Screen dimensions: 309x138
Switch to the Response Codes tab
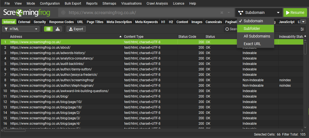(x=61, y=22)
